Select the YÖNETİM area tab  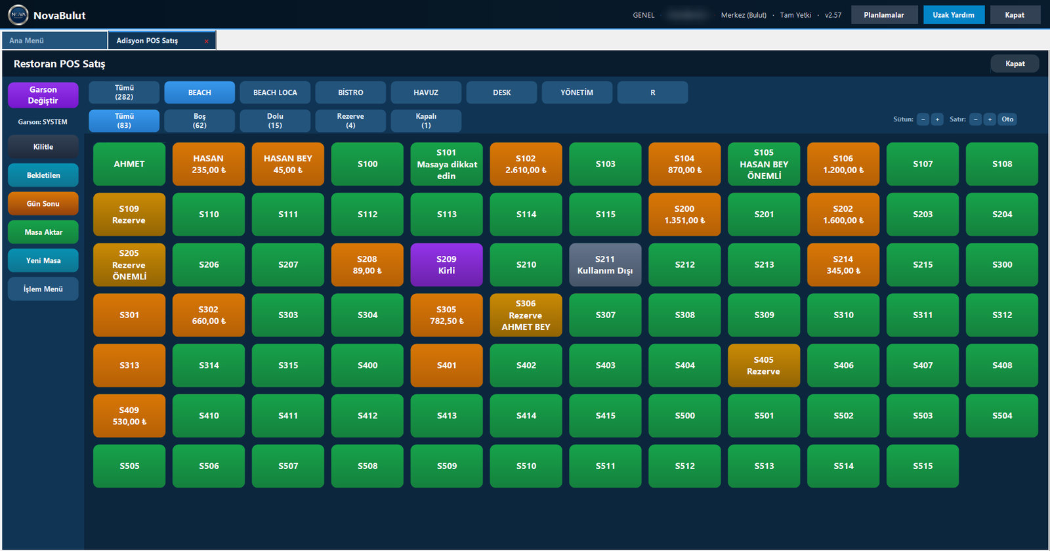click(x=577, y=92)
